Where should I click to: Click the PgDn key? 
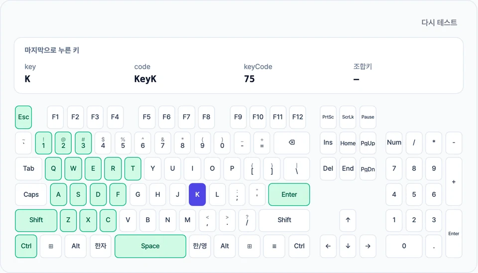coord(368,169)
